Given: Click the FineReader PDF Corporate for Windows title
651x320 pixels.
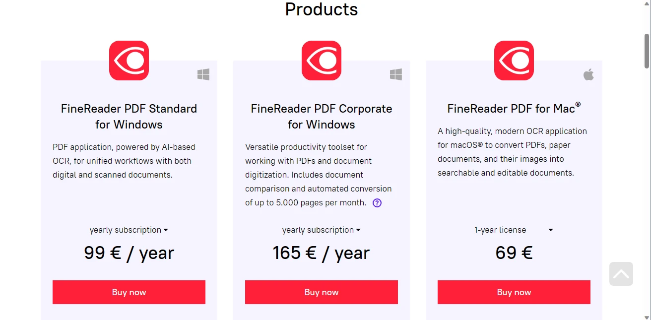Looking at the screenshot, I should click(x=322, y=116).
